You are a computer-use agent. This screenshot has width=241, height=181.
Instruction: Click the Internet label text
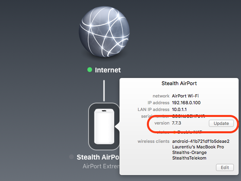tap(108, 70)
